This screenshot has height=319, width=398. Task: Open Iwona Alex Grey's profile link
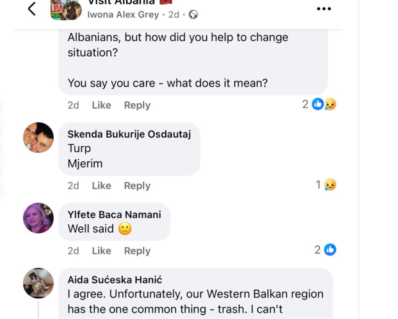(123, 15)
